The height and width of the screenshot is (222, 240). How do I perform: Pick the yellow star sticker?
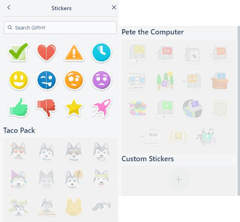[x=74, y=107]
